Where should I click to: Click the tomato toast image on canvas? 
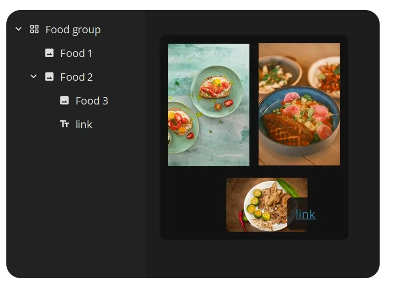coord(209,104)
